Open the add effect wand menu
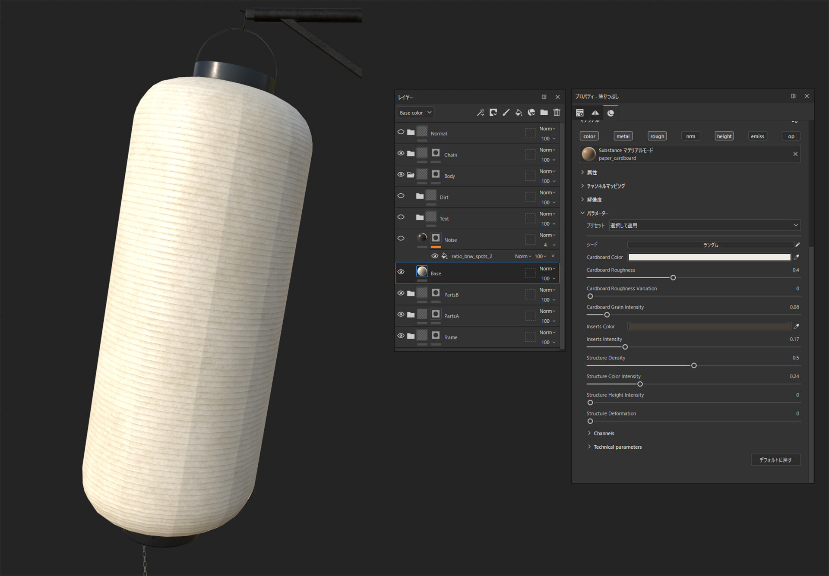This screenshot has height=576, width=829. [x=480, y=113]
